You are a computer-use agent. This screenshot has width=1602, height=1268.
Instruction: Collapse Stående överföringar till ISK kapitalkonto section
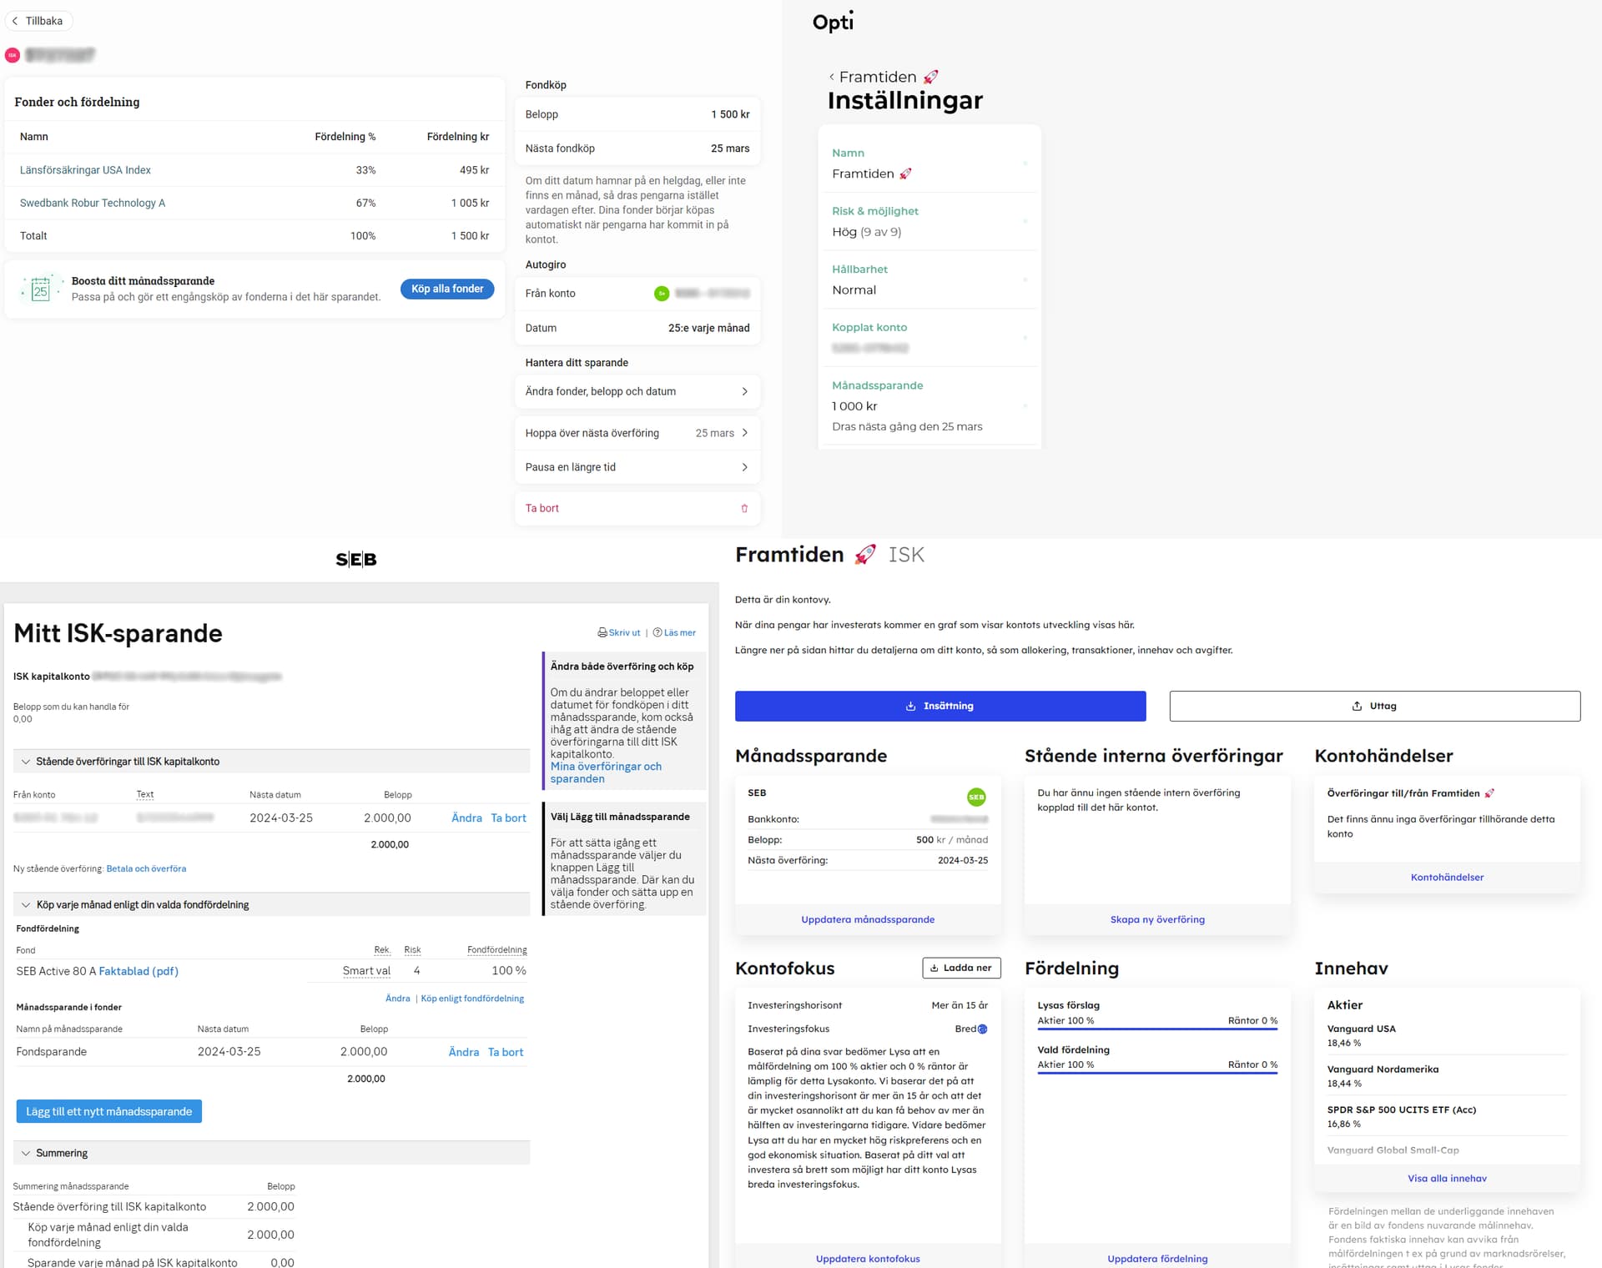(26, 762)
